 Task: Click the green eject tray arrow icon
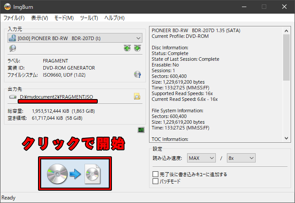pyautogui.click(x=138, y=48)
